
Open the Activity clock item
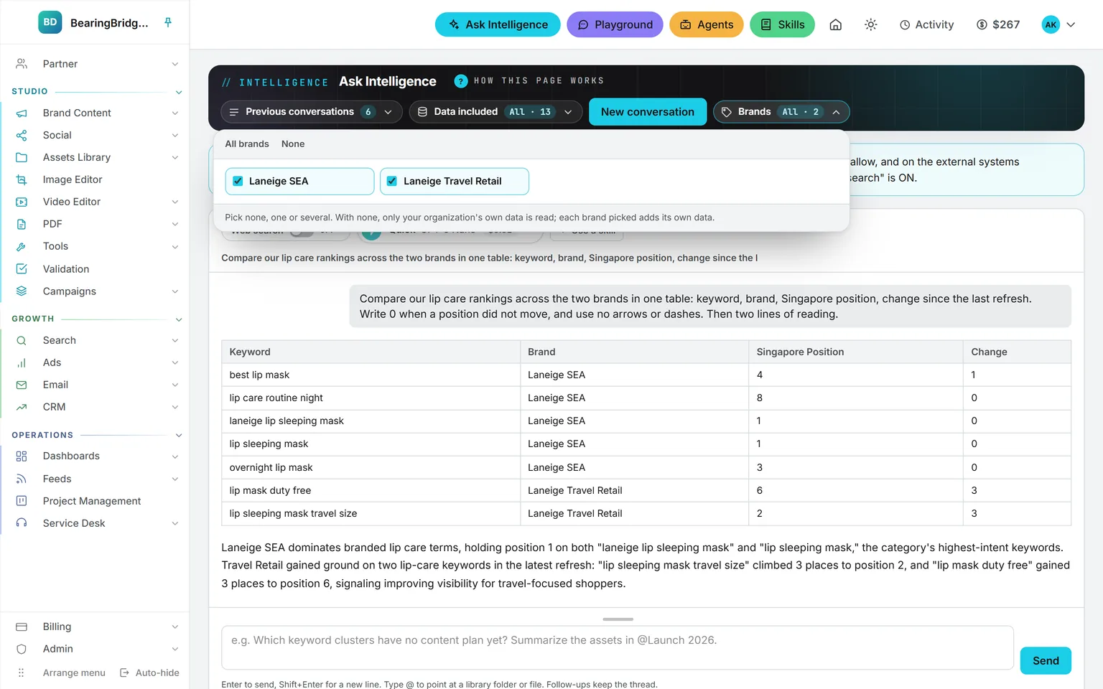coord(926,24)
